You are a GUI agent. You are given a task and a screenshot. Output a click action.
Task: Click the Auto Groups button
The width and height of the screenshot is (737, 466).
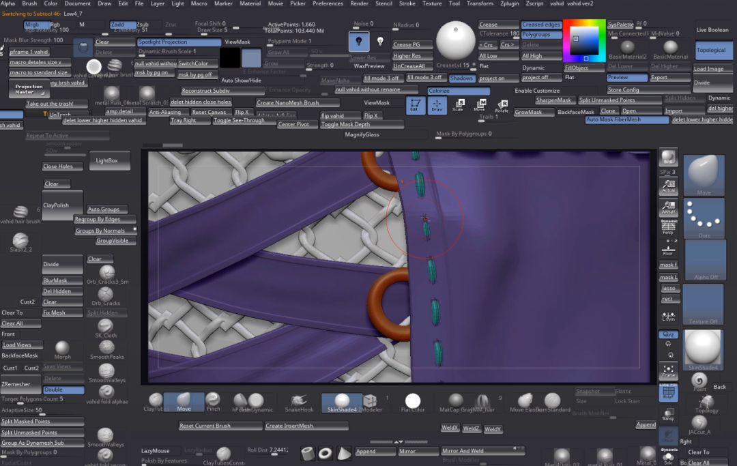pyautogui.click(x=108, y=209)
